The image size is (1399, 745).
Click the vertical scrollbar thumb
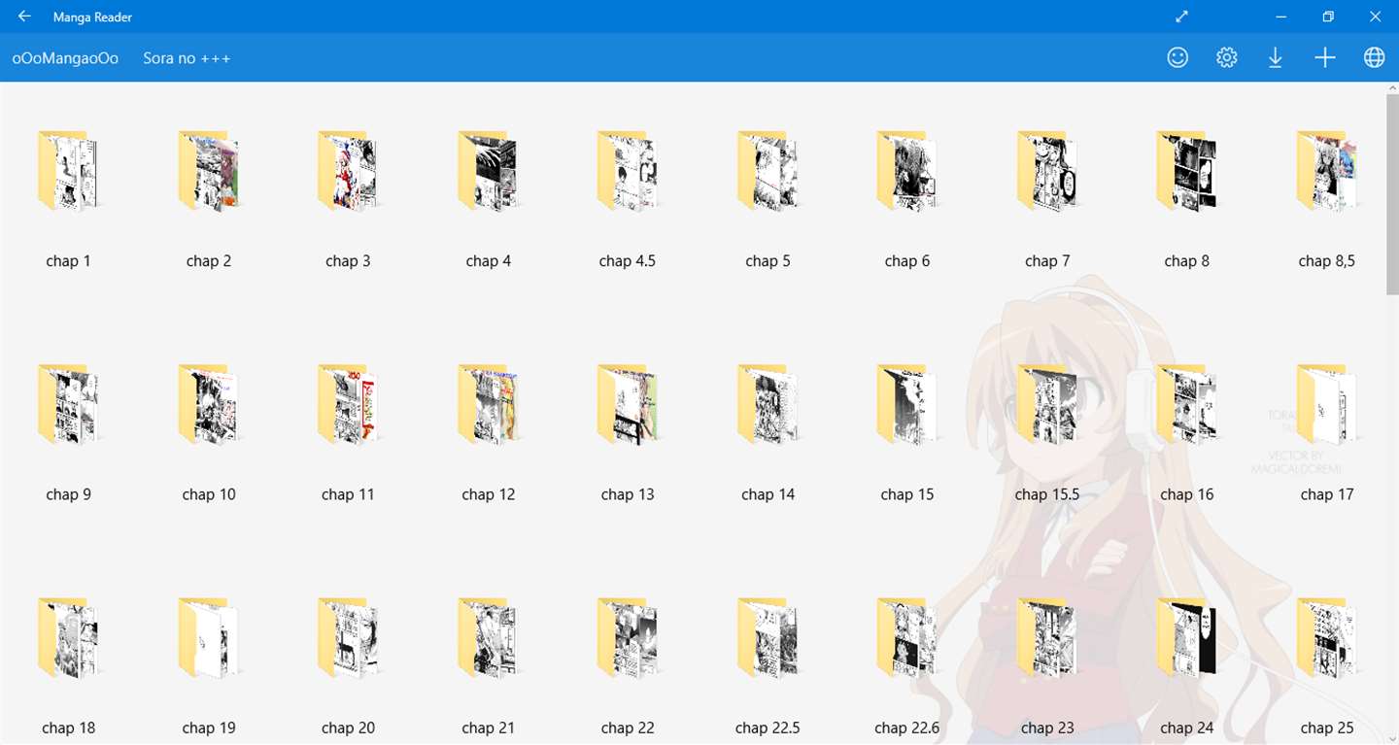click(1392, 194)
